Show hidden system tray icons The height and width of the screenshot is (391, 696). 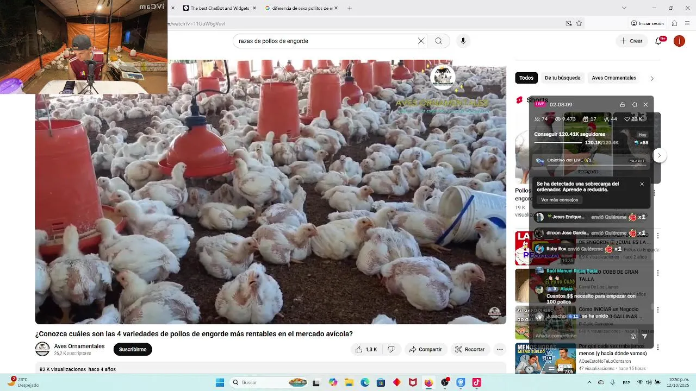coord(589,382)
